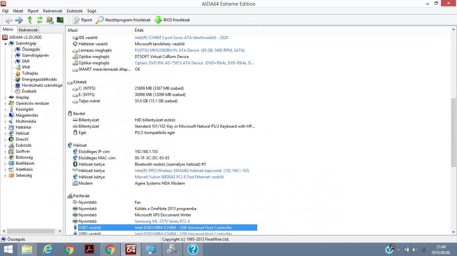
Task: Open the Súgó menu
Action: point(91,11)
